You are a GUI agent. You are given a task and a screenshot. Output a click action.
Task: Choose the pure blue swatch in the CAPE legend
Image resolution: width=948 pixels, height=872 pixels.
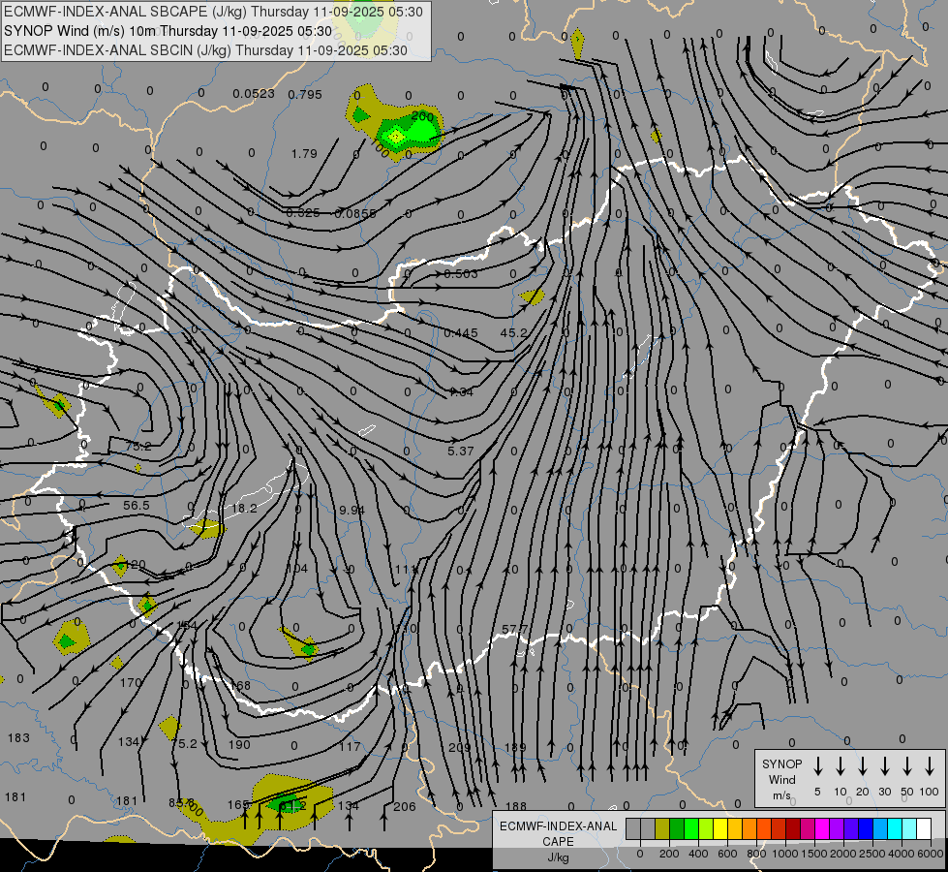coord(865,829)
